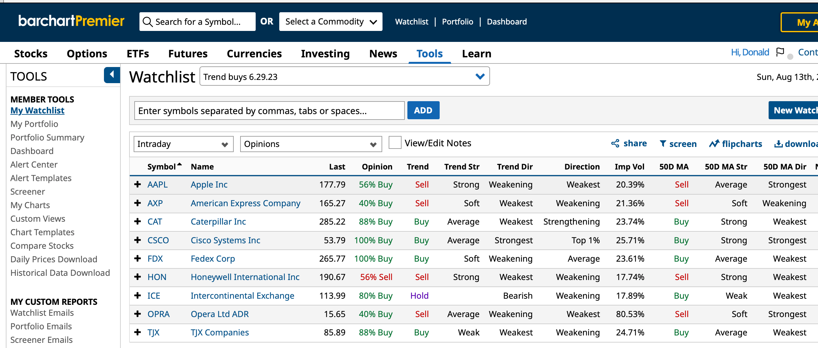Screen dimensions: 818x348
Task: Click the Honeywell International Inc link
Action: point(245,277)
